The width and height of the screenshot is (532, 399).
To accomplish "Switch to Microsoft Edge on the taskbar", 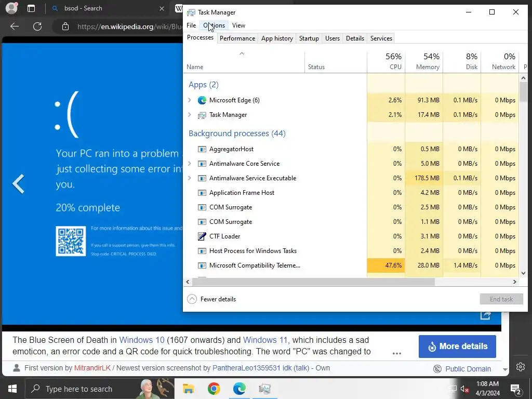I will 239,389.
